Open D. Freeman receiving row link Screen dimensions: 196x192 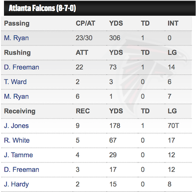[21, 170]
